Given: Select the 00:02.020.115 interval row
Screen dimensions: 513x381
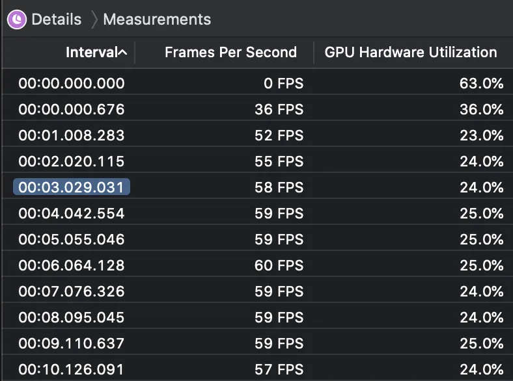Looking at the screenshot, I should [72, 161].
